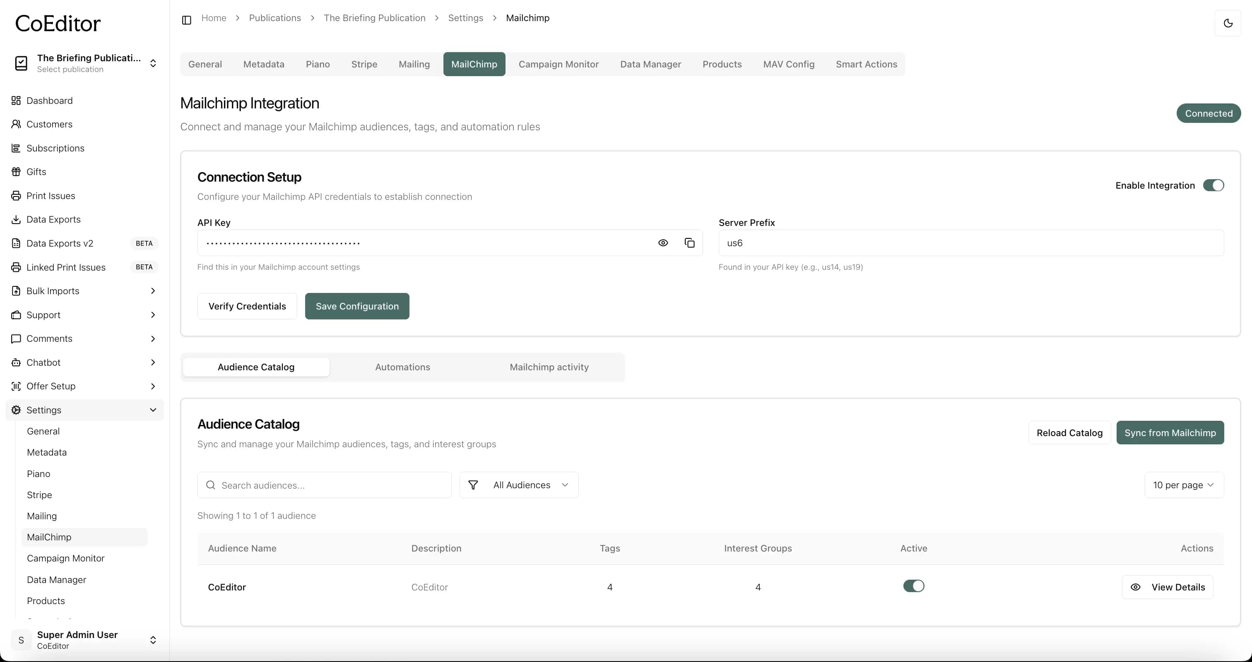This screenshot has width=1252, height=662.
Task: Switch to dark mode moon icon
Action: click(1228, 23)
